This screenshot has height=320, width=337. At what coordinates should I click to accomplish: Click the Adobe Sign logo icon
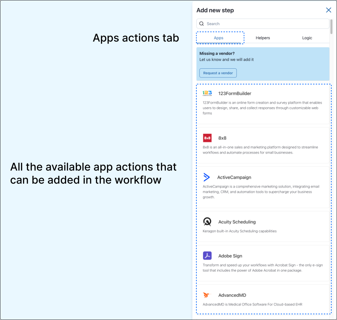[x=207, y=256]
